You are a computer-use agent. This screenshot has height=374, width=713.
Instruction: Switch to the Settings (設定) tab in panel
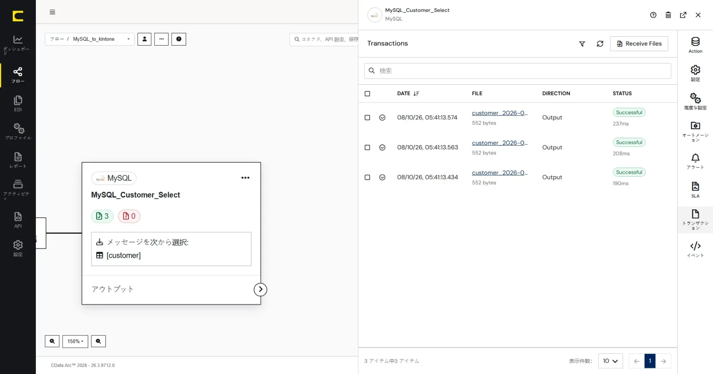695,73
